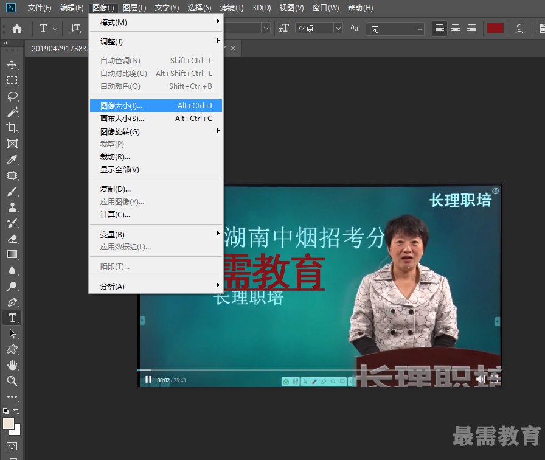Select the Pen tool

tap(12, 302)
